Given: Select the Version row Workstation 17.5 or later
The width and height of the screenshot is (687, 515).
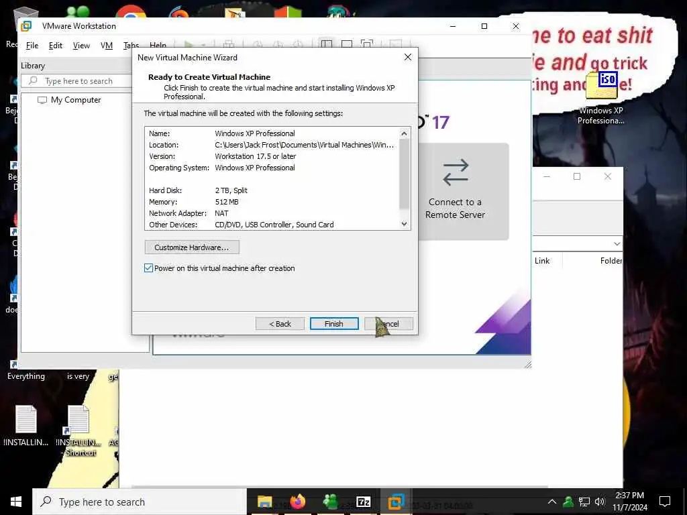Looking at the screenshot, I should [x=272, y=156].
